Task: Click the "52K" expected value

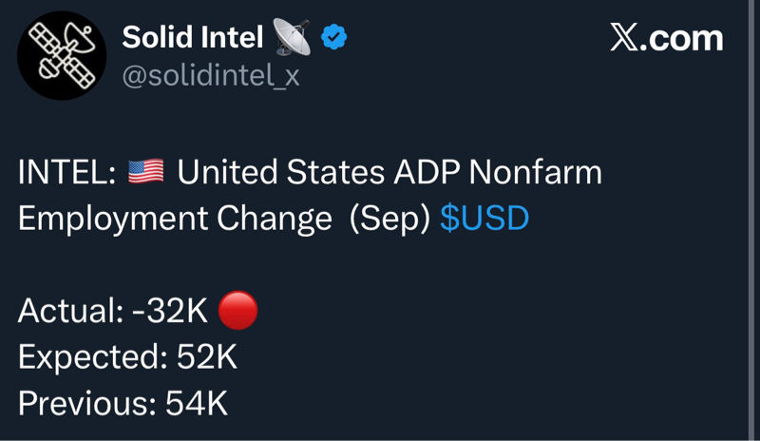Action: tap(206, 357)
